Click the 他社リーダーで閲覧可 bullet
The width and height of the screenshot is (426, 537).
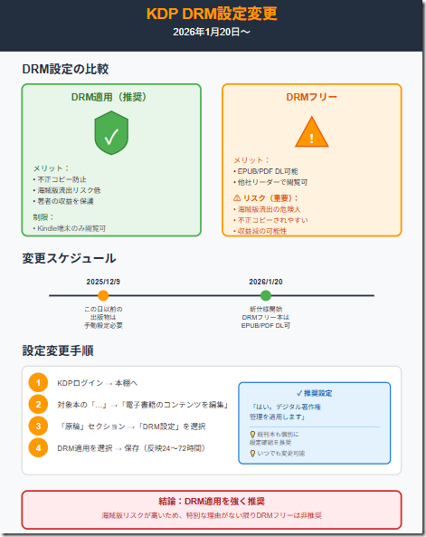coord(270,182)
